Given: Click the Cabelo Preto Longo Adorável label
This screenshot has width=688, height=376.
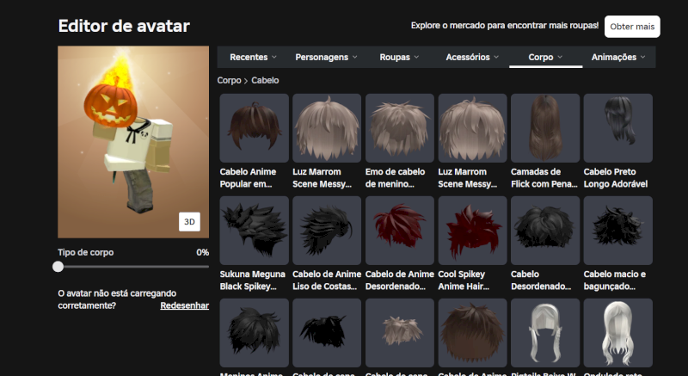Looking at the screenshot, I should tap(616, 178).
